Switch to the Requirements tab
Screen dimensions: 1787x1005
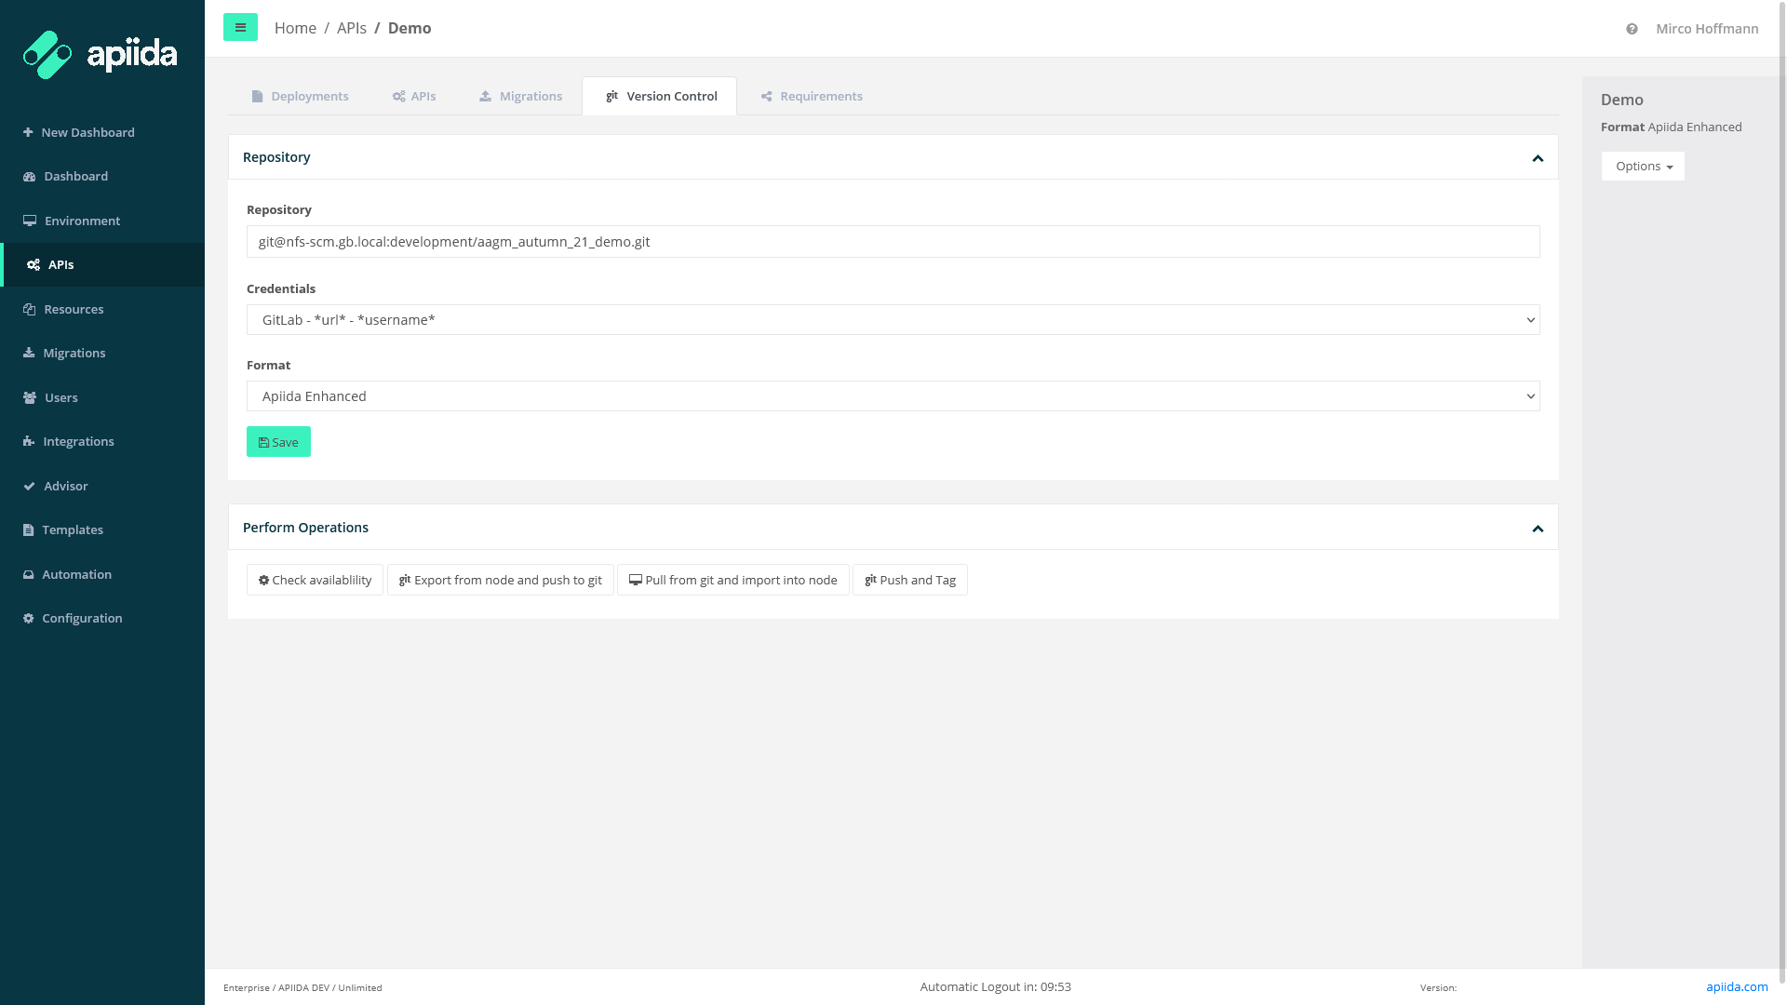[x=811, y=96]
